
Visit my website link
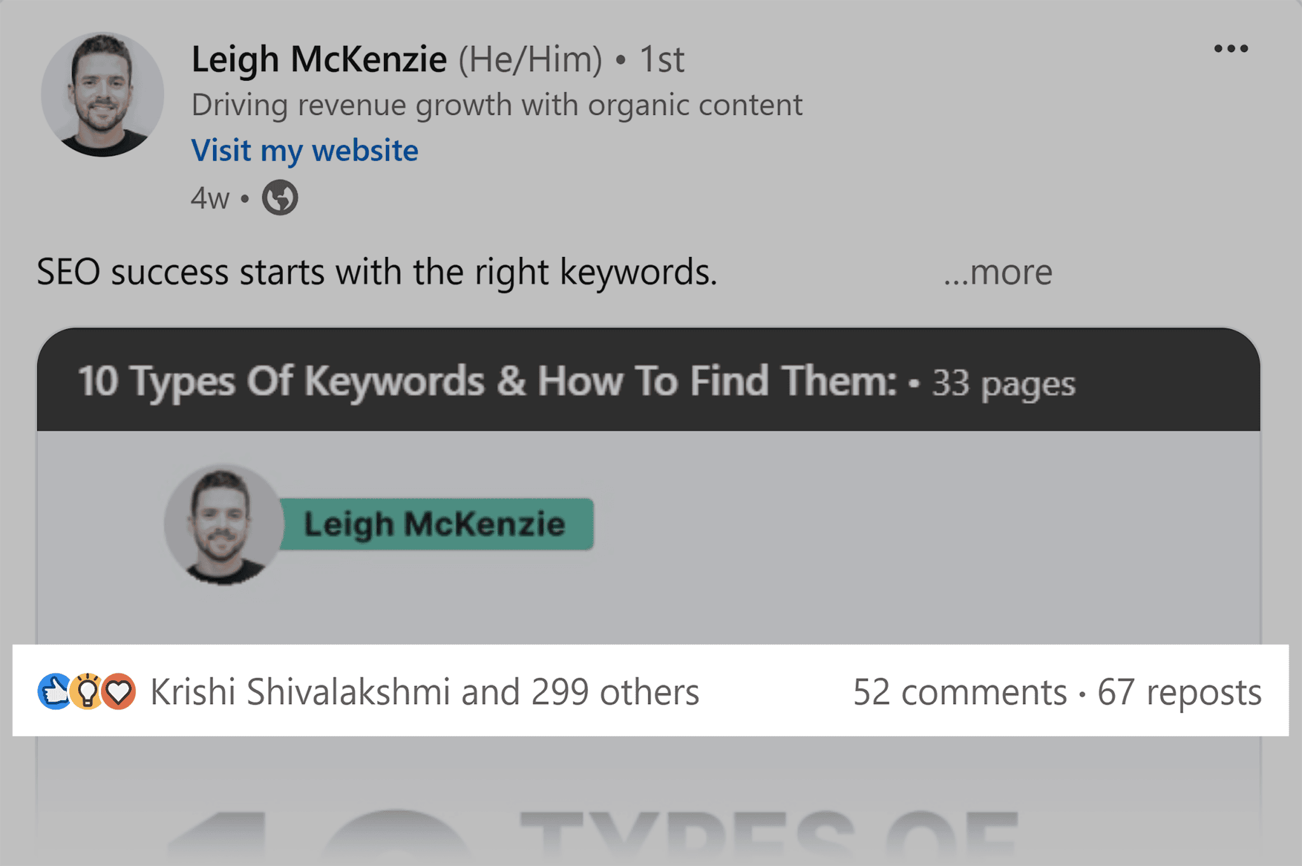click(x=304, y=150)
